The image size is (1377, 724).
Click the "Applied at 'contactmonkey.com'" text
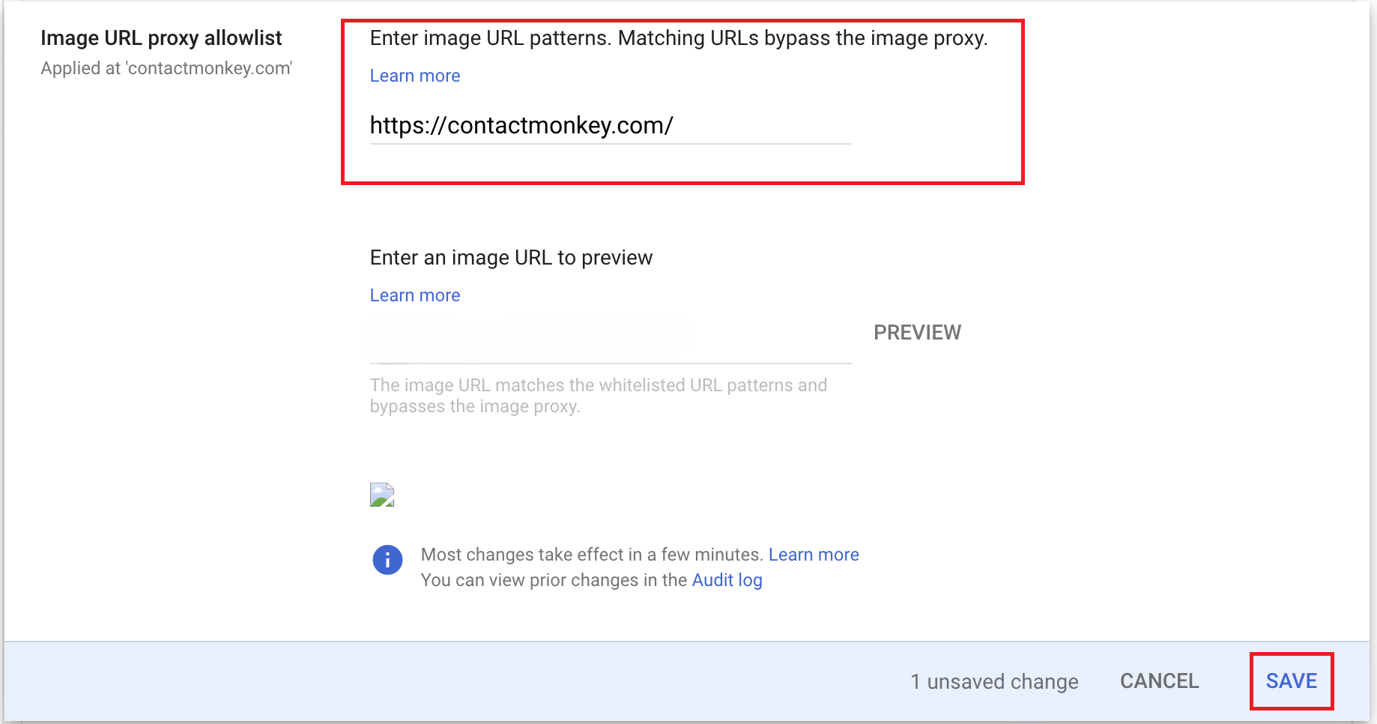(166, 68)
